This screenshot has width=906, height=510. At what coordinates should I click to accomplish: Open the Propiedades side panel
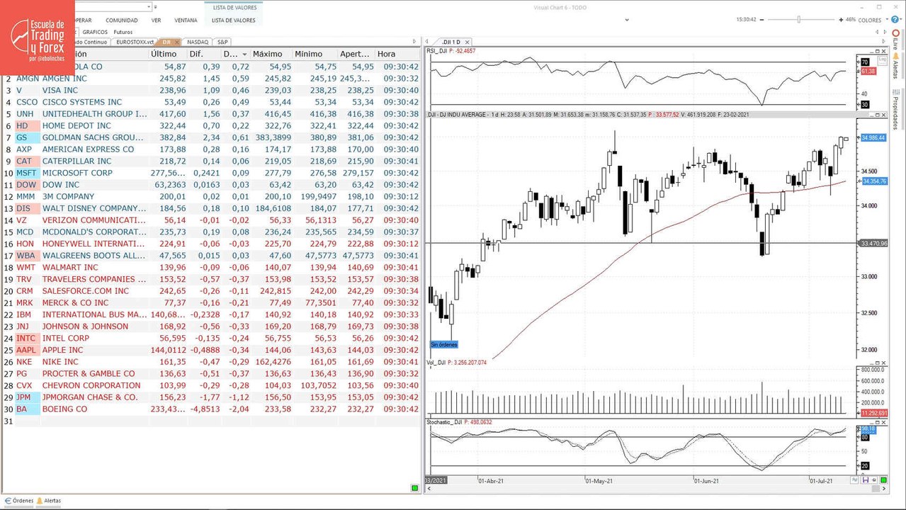pos(895,110)
